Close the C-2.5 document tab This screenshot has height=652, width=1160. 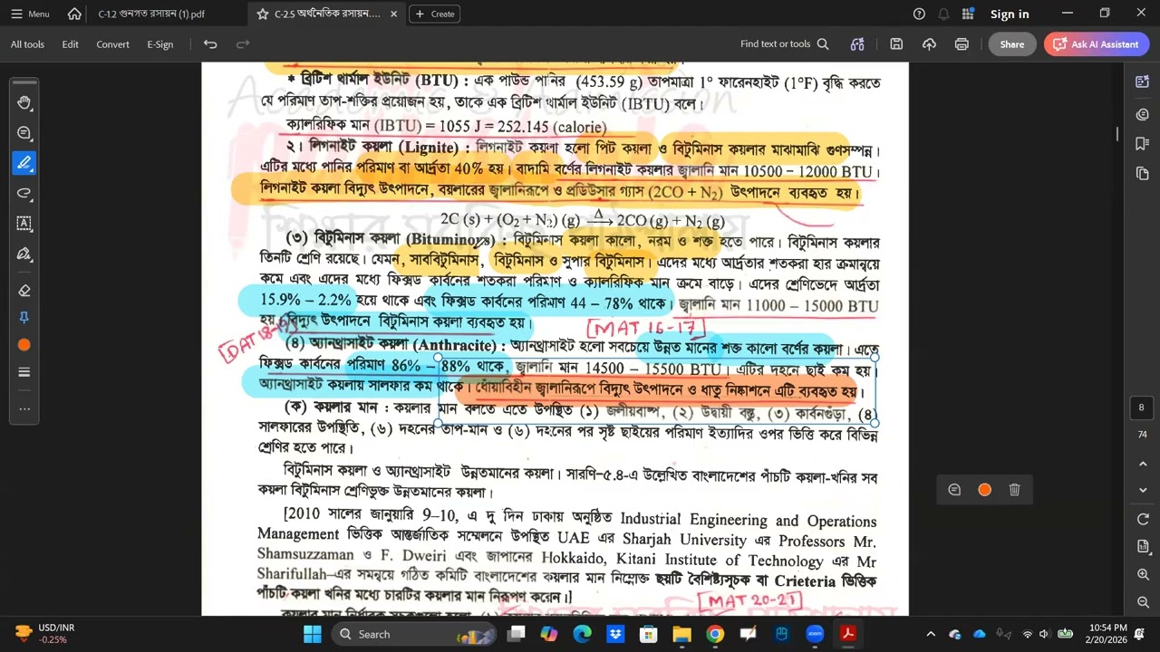click(x=393, y=14)
